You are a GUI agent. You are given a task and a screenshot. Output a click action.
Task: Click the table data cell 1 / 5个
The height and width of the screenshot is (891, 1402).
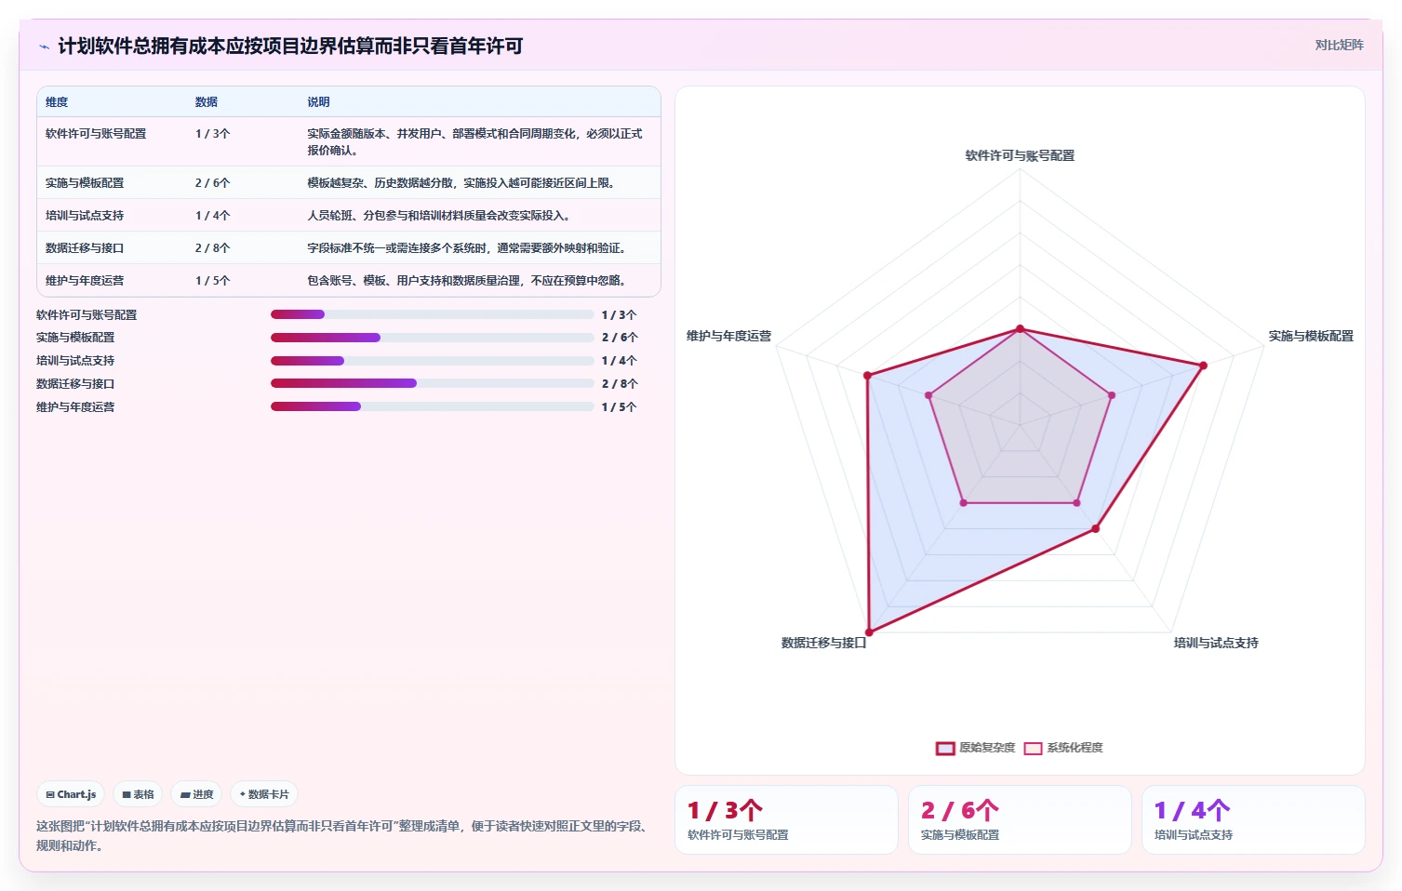point(212,281)
